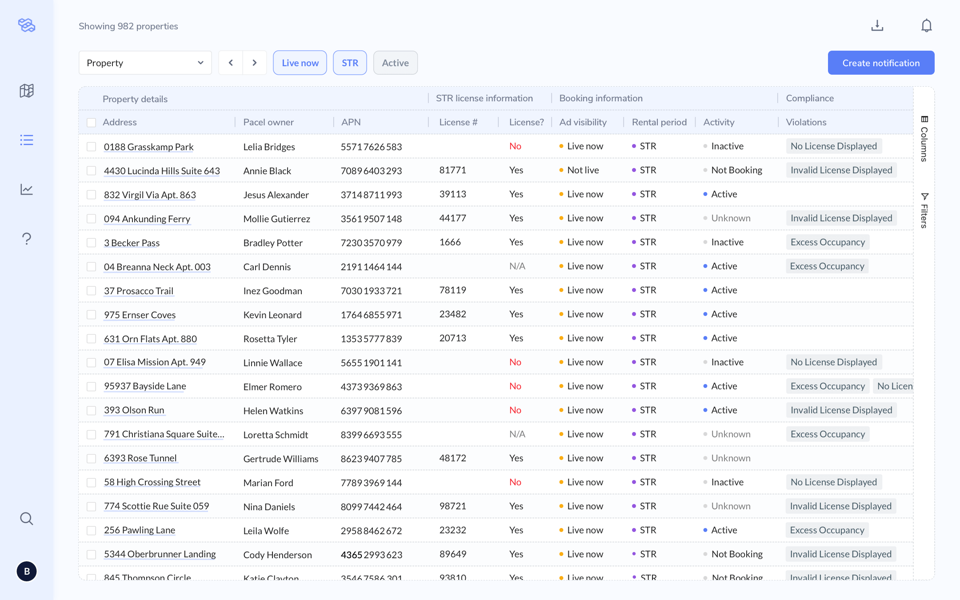Toggle the select-all checkbox in the header

(92, 122)
